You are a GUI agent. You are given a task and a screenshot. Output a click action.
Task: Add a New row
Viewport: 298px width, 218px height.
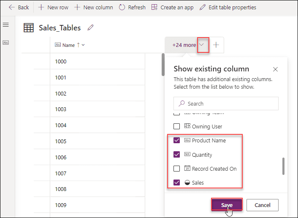point(53,8)
